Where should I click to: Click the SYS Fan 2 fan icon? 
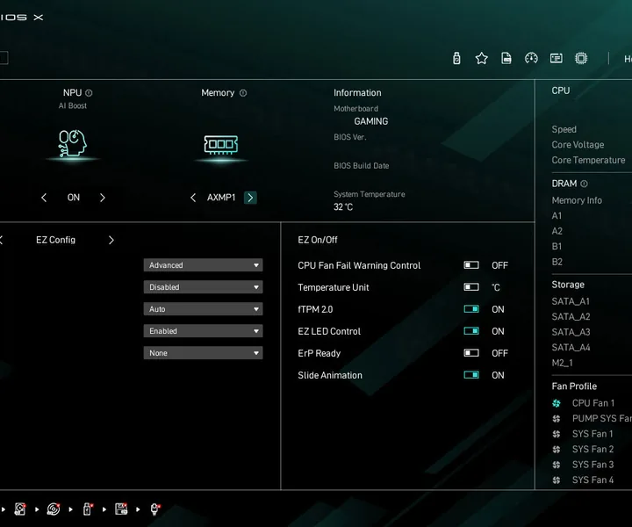[557, 449]
